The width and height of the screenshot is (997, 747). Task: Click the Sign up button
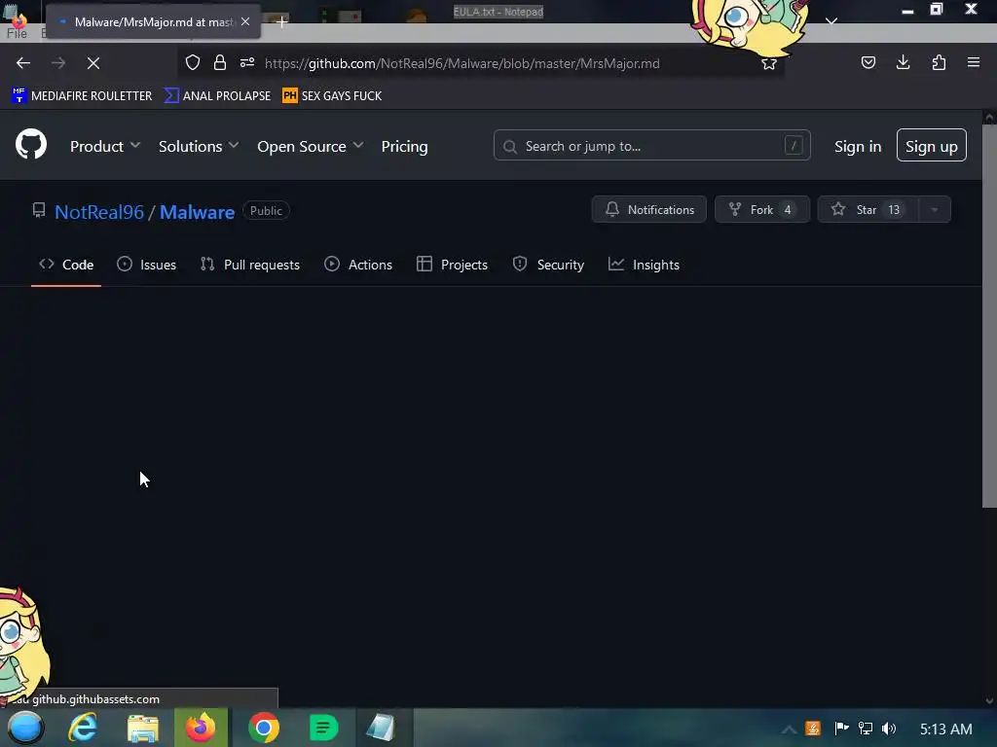click(x=932, y=146)
